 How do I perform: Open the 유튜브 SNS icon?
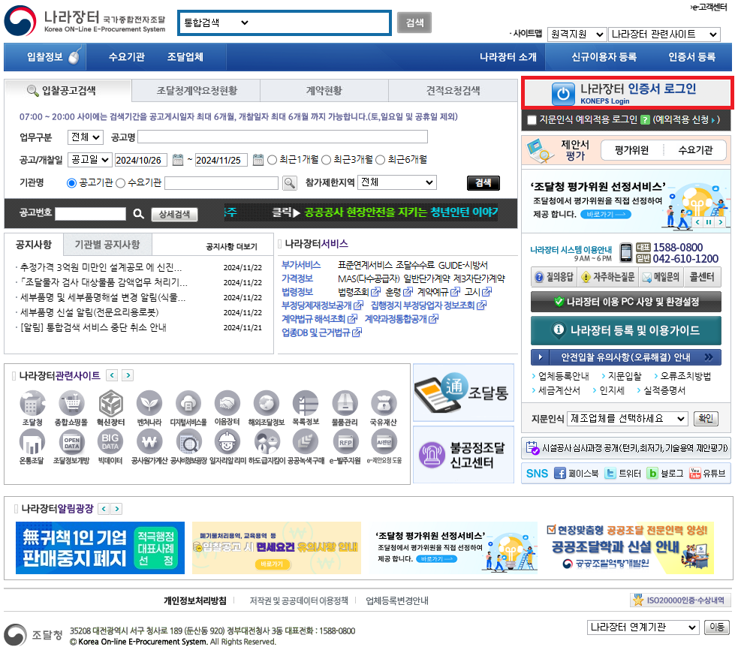point(694,474)
